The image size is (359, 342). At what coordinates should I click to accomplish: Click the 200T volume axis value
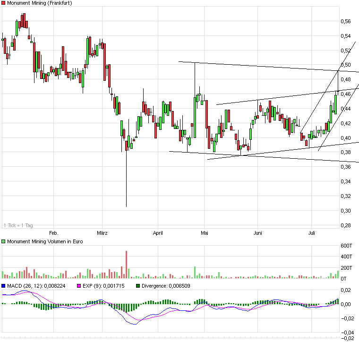346,268
